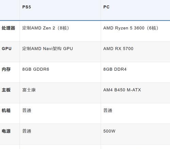This screenshot has width=170, height=149.
Task: Click 普通 in the PS5 机箱 row
Action: click(x=27, y=111)
